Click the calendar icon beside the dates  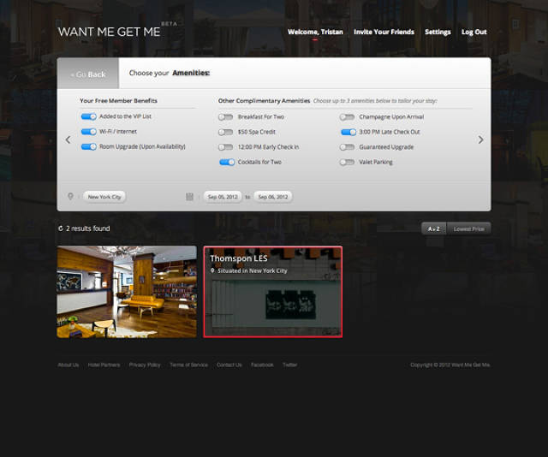point(189,197)
